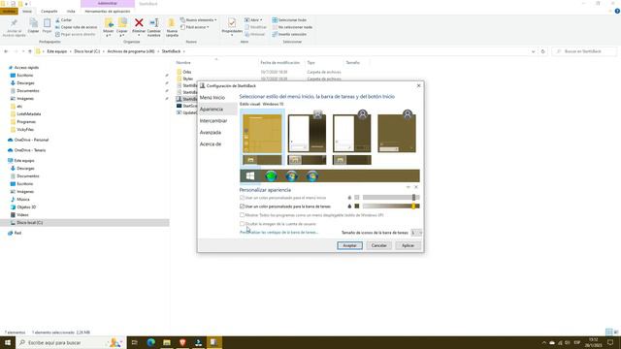The width and height of the screenshot is (621, 349).
Task: Click the Aplicar button
Action: point(408,245)
